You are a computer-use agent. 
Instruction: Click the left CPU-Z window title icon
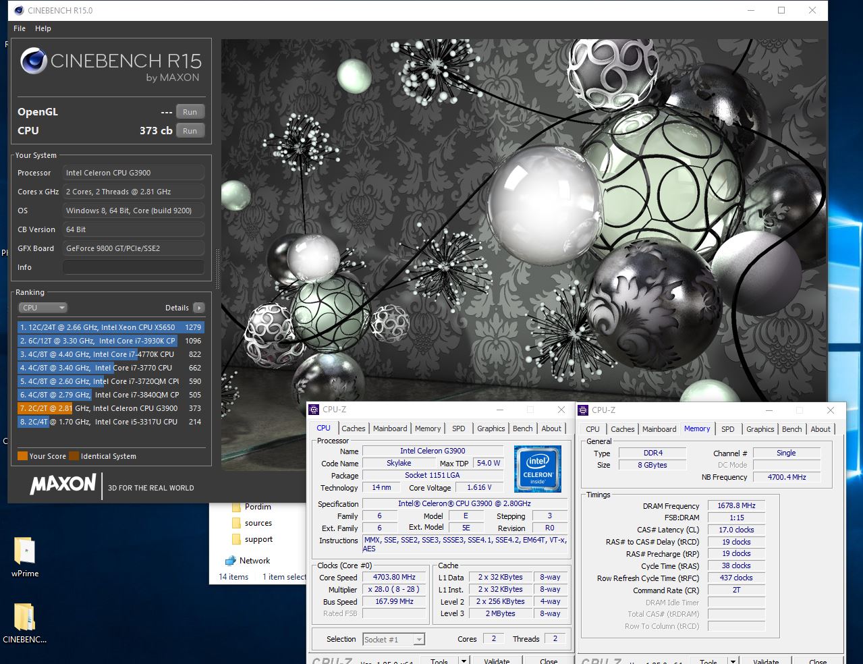tap(314, 410)
